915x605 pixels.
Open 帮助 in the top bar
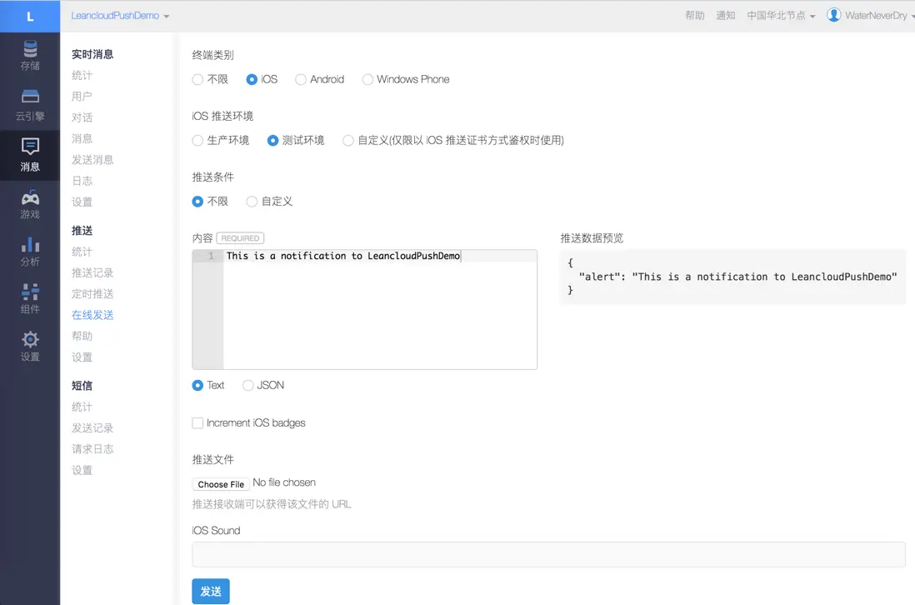coord(694,16)
